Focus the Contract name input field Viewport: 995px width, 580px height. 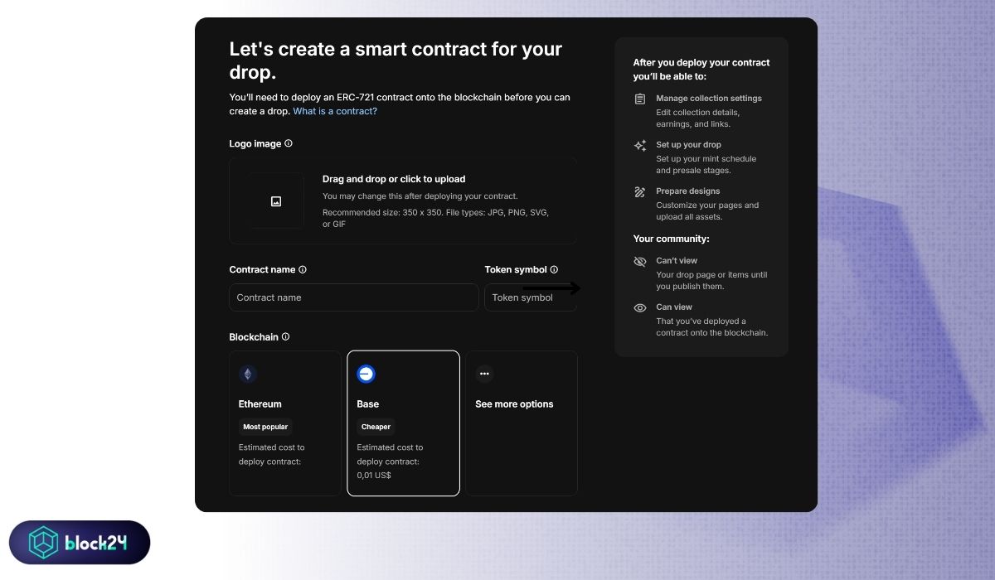354,297
